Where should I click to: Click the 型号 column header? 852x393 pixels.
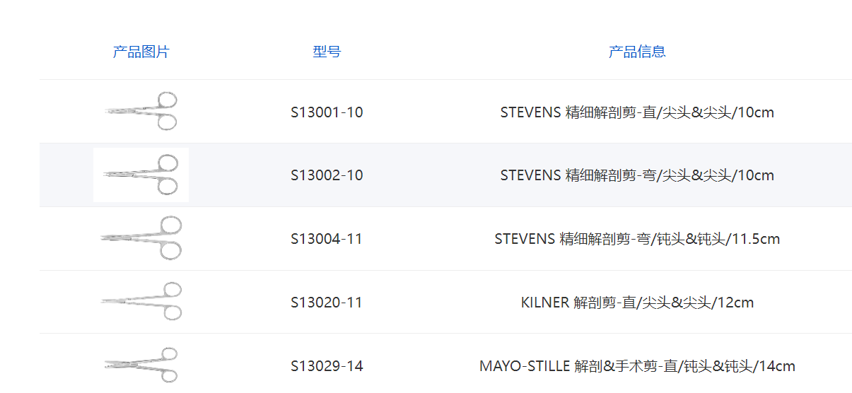tap(327, 52)
